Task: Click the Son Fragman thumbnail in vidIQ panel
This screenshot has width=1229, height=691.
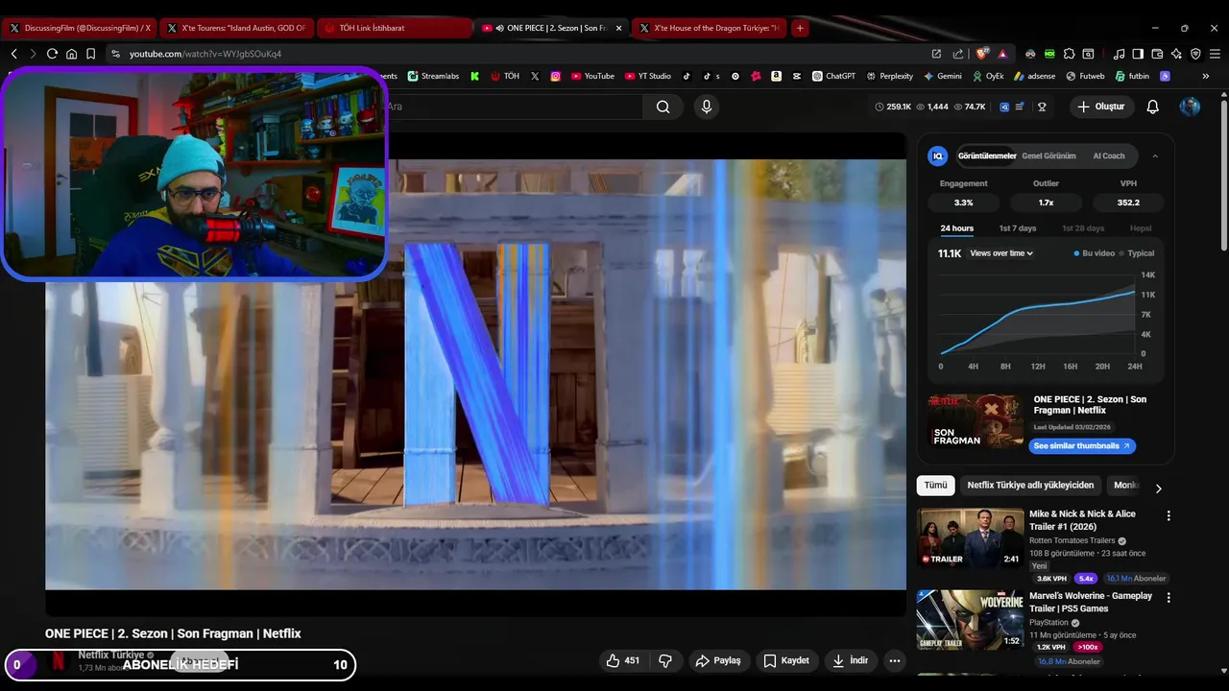Action: click(976, 421)
